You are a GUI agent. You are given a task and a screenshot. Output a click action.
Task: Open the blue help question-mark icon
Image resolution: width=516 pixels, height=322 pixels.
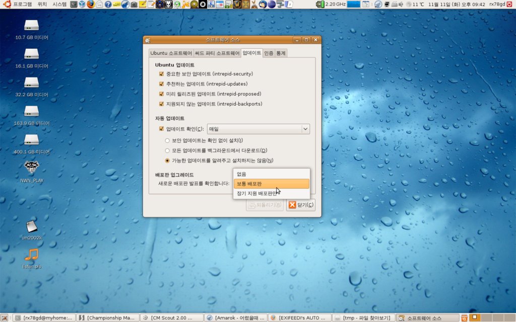(108, 4)
